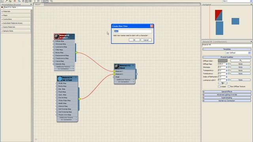Click the view name field in the dialog
The height and width of the screenshot is (142, 253).
[x=132, y=31]
